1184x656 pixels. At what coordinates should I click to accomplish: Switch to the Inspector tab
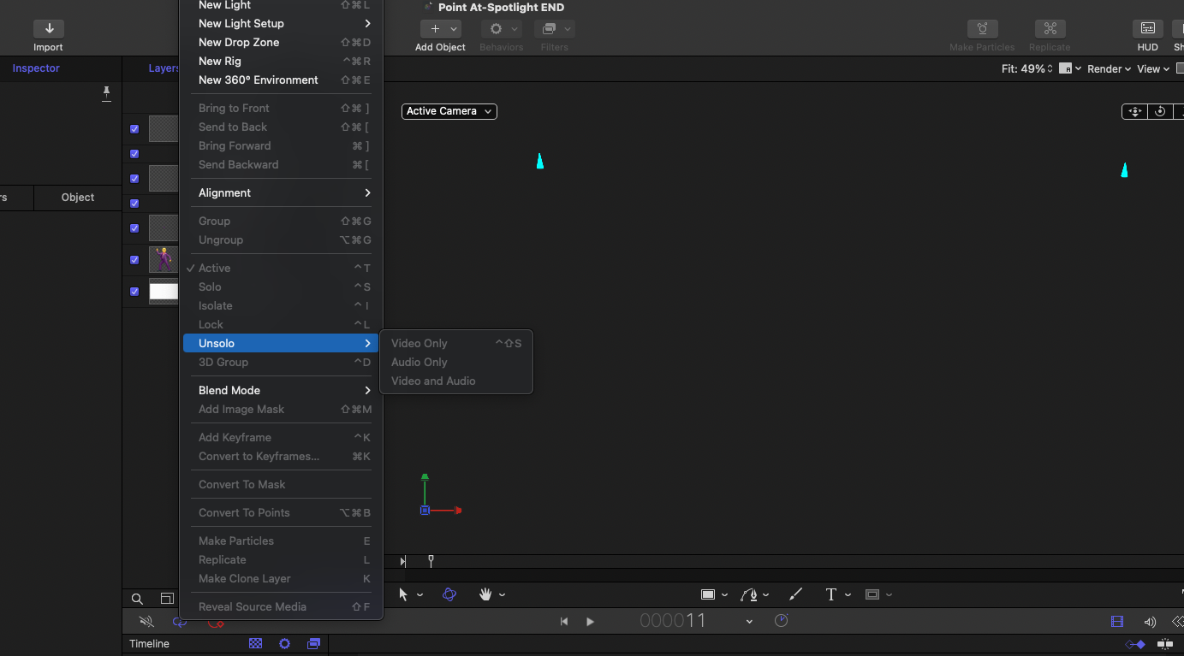click(x=36, y=68)
